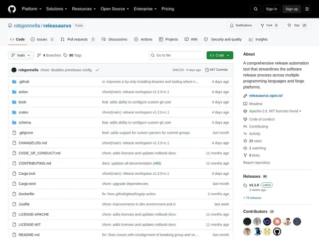
Task: Open the Insights tab
Action: (x=258, y=39)
